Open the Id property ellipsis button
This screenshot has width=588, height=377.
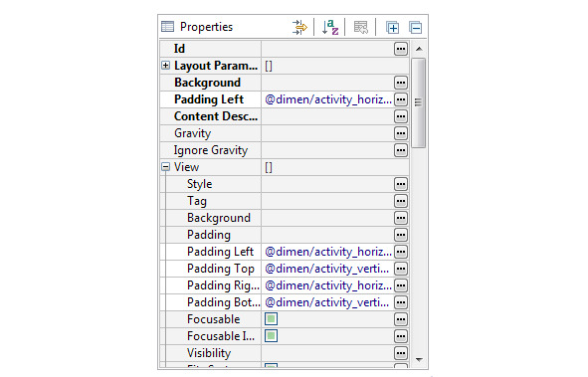401,49
